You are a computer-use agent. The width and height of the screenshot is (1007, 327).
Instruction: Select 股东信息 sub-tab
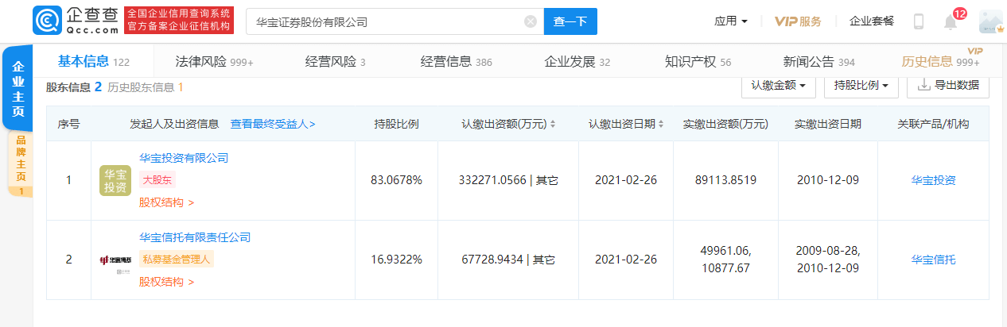pyautogui.click(x=74, y=87)
